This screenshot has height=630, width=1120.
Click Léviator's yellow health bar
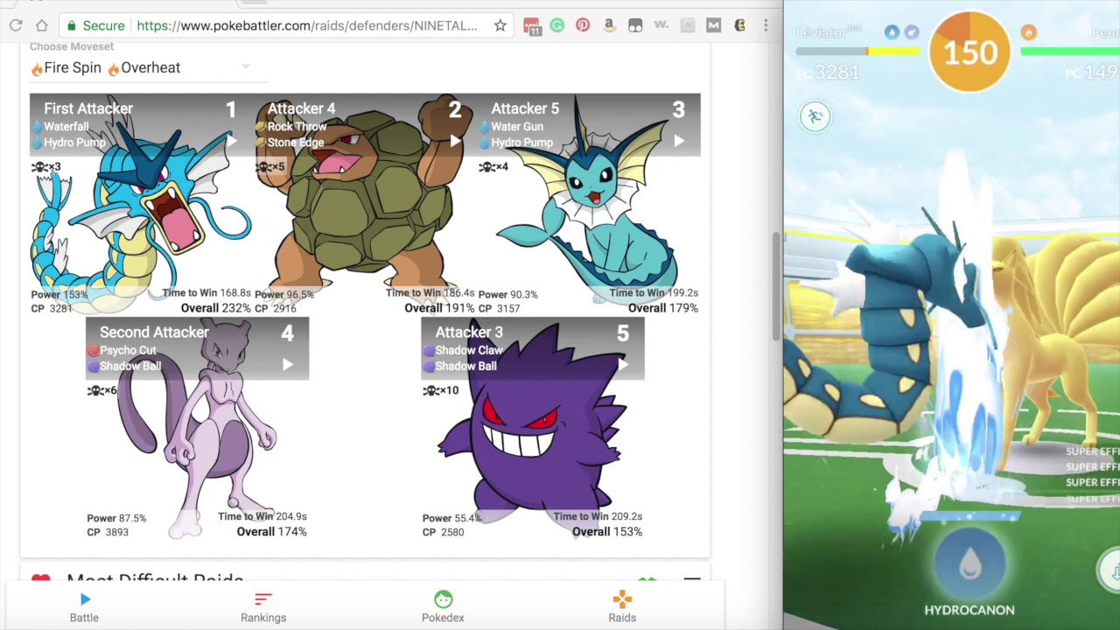(x=857, y=51)
